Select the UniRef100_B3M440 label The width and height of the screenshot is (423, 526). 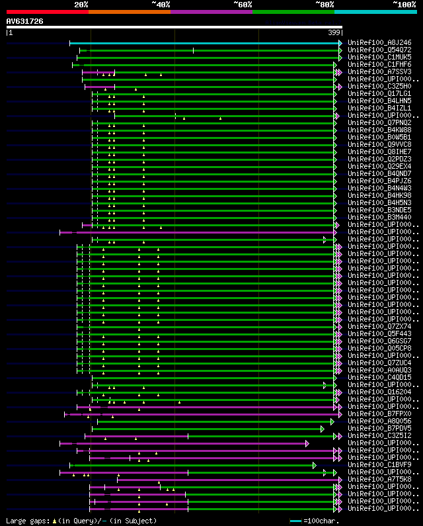tap(379, 218)
